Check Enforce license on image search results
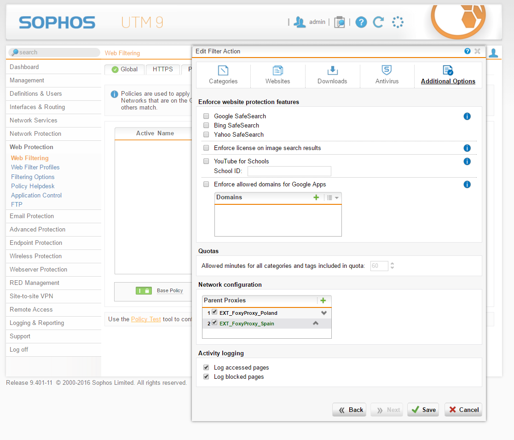The height and width of the screenshot is (440, 514). 206,148
